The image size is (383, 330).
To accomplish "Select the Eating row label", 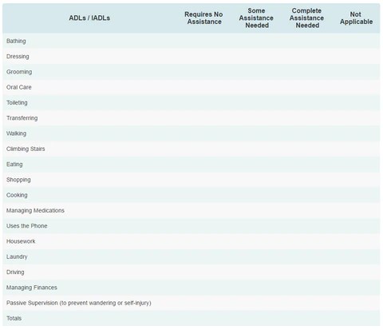I will click(x=14, y=165).
